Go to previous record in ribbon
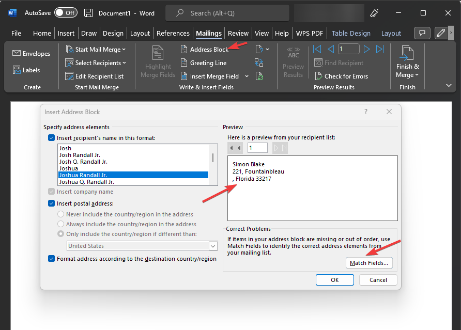The height and width of the screenshot is (330, 461). [331, 49]
